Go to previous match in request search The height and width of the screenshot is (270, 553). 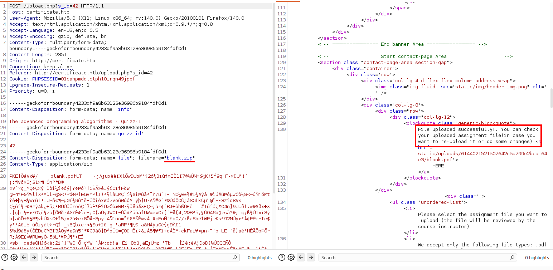(24, 257)
